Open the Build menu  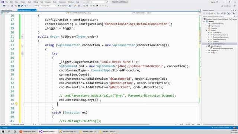pos(29,2)
